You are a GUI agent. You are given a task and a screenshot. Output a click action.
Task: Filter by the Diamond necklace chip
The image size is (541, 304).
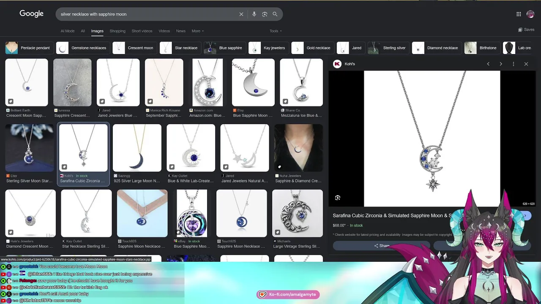(x=437, y=48)
